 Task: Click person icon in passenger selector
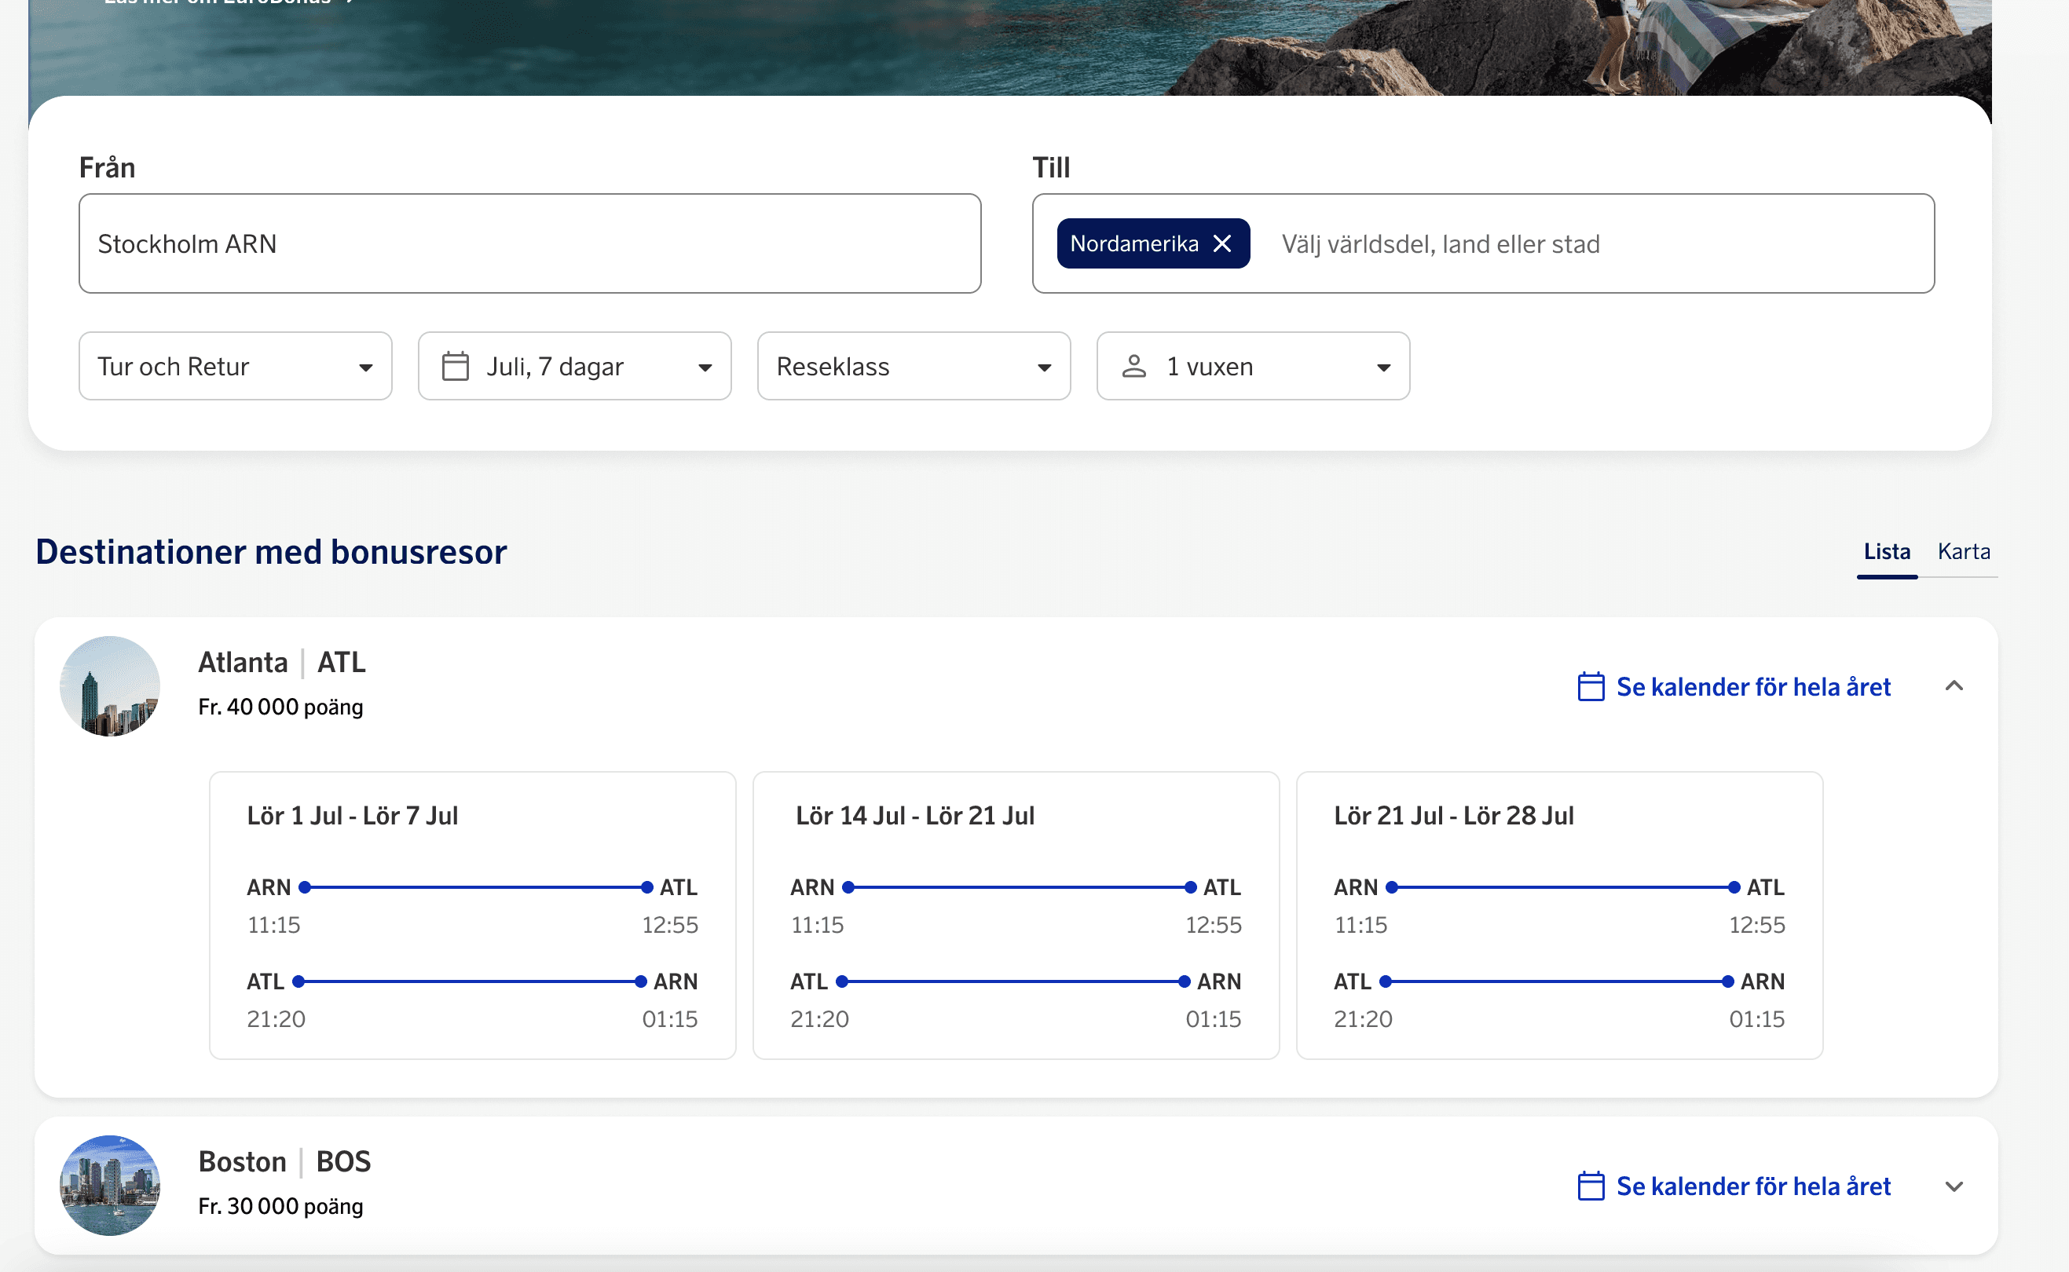coord(1133,367)
